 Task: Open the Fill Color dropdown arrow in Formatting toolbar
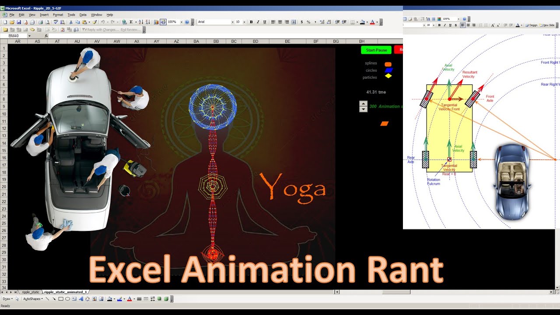point(367,22)
